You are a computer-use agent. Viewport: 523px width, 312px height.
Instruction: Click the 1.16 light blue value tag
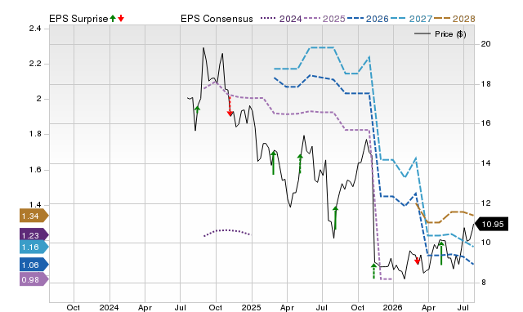point(34,247)
